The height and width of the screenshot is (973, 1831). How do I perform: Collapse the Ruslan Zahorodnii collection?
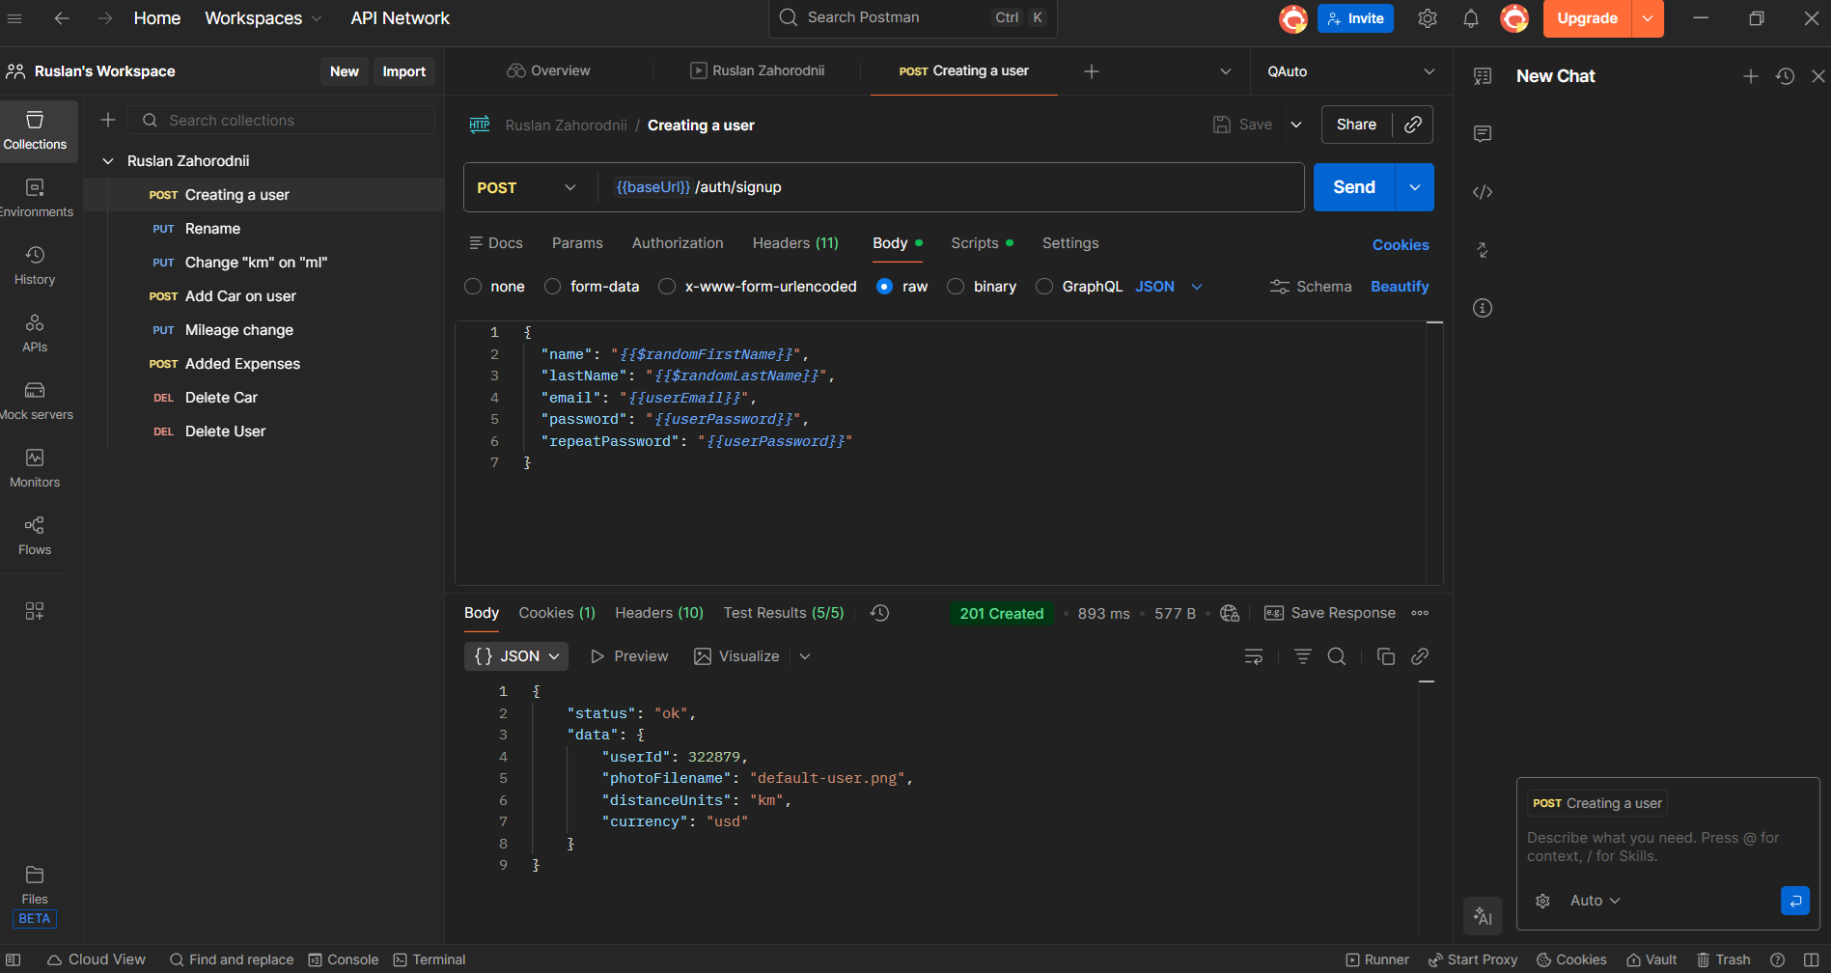click(108, 161)
